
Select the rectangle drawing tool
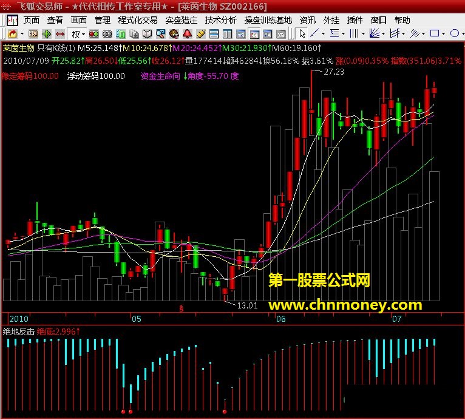(435, 33)
